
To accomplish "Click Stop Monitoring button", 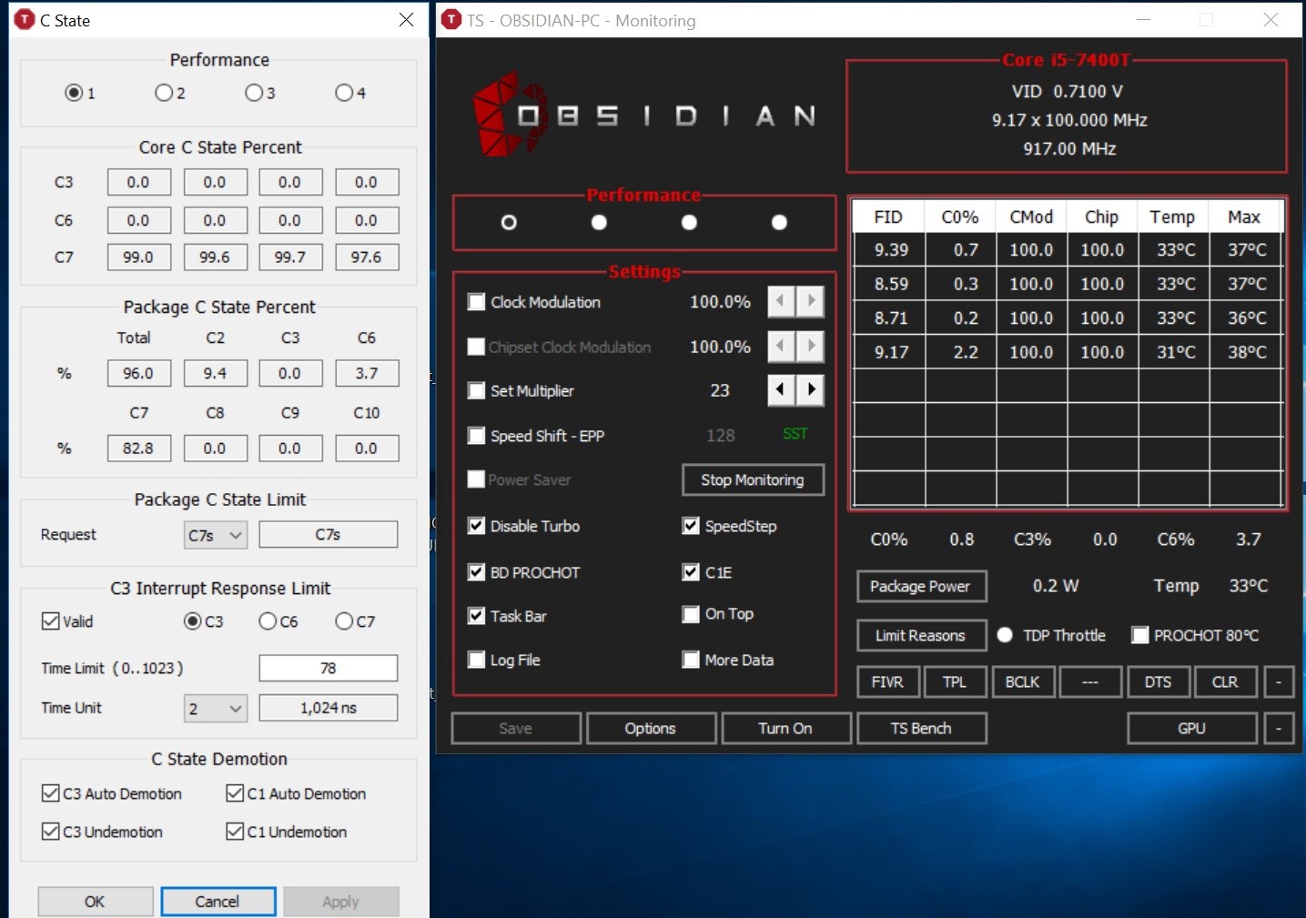I will click(753, 479).
